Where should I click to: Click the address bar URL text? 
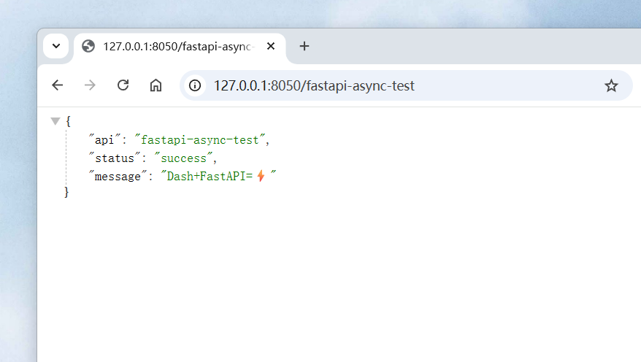point(314,86)
